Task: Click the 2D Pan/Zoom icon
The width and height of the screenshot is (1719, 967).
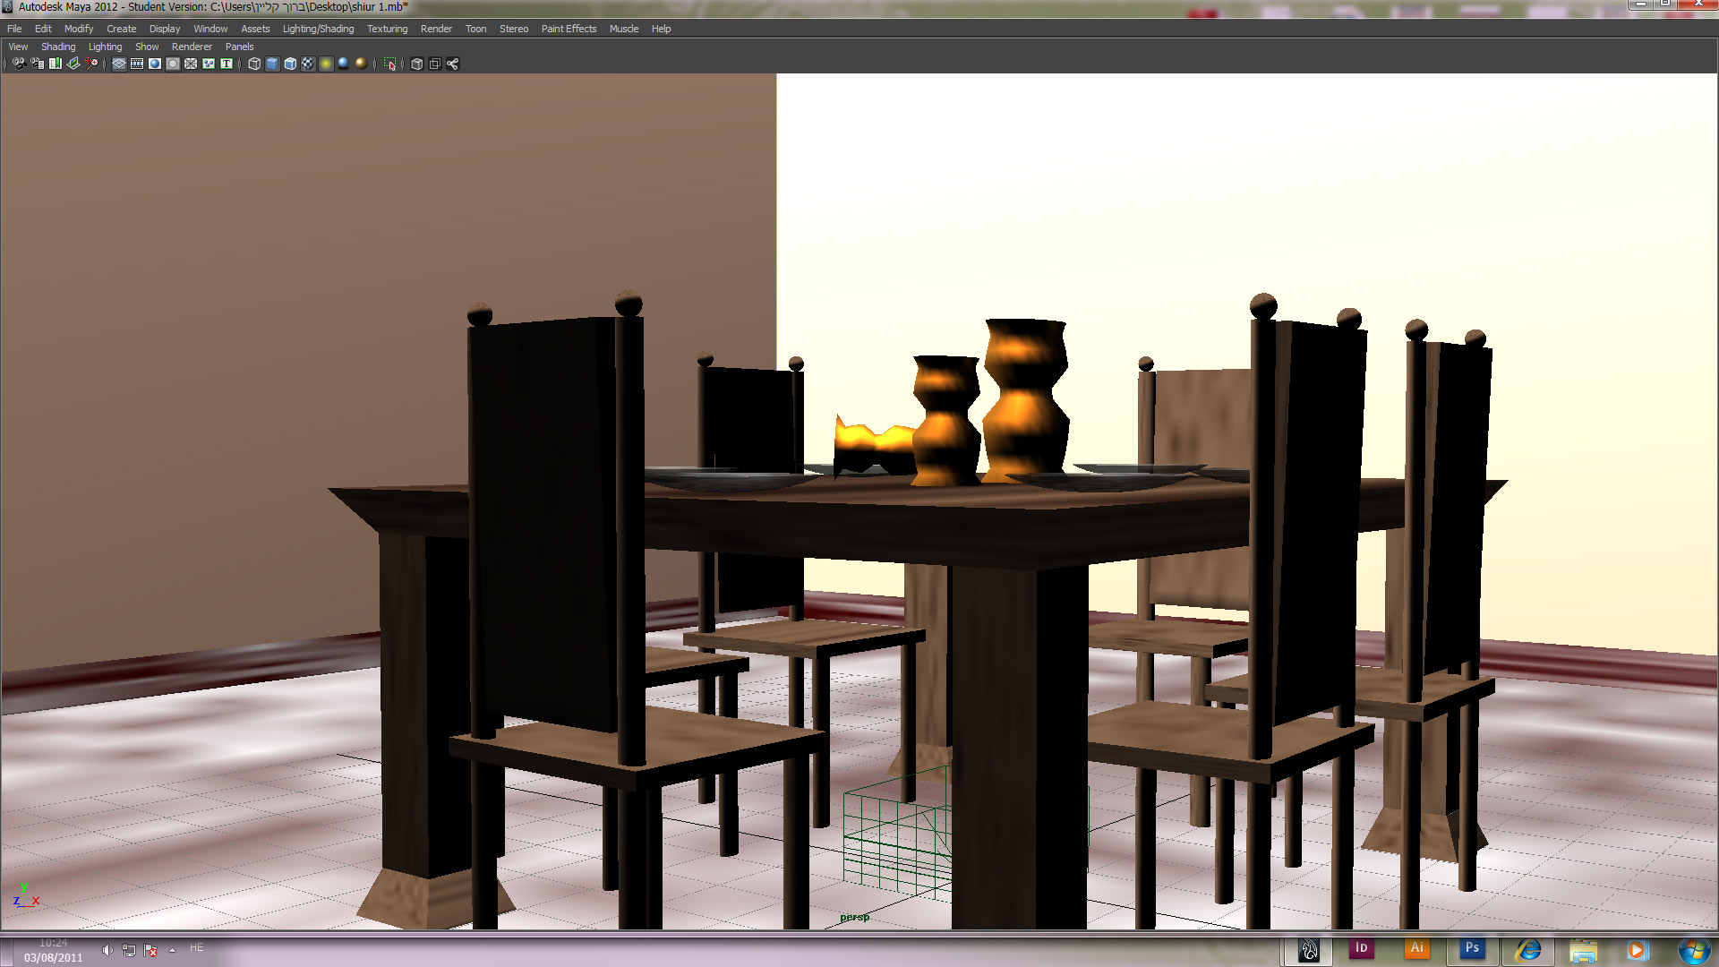Action: click(x=92, y=64)
